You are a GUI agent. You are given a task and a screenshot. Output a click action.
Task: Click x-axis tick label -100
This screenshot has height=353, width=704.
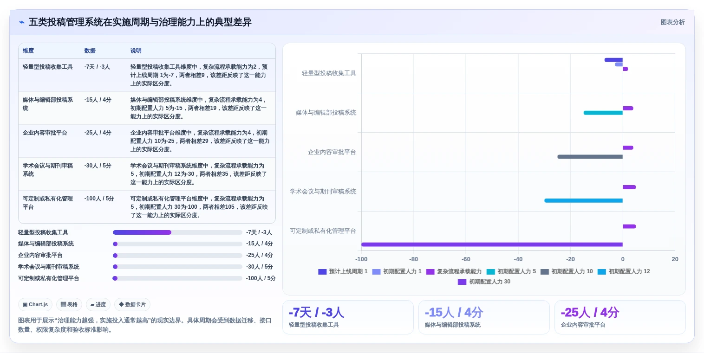pos(361,259)
